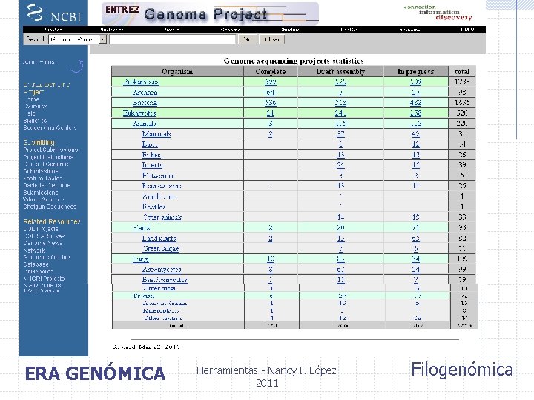Open the Project Instructions sidebar link

(x=48, y=157)
